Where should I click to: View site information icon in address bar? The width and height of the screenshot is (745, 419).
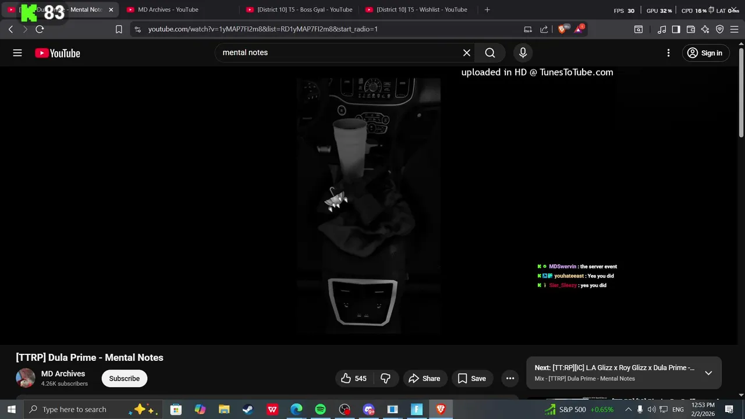coord(137,29)
